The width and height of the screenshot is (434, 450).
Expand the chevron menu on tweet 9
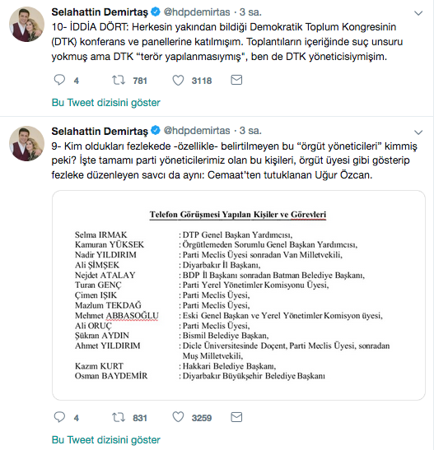(418, 132)
